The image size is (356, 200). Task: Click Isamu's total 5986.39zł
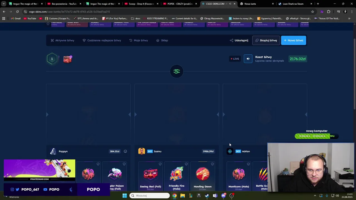pyautogui.click(x=208, y=151)
